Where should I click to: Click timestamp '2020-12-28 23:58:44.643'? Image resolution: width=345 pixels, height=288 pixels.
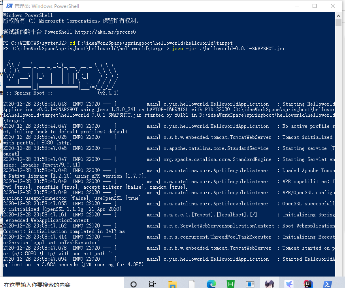point(35,104)
